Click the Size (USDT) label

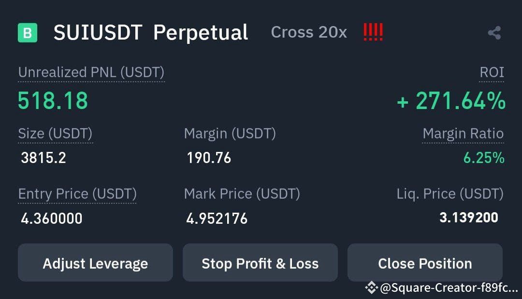(x=55, y=133)
